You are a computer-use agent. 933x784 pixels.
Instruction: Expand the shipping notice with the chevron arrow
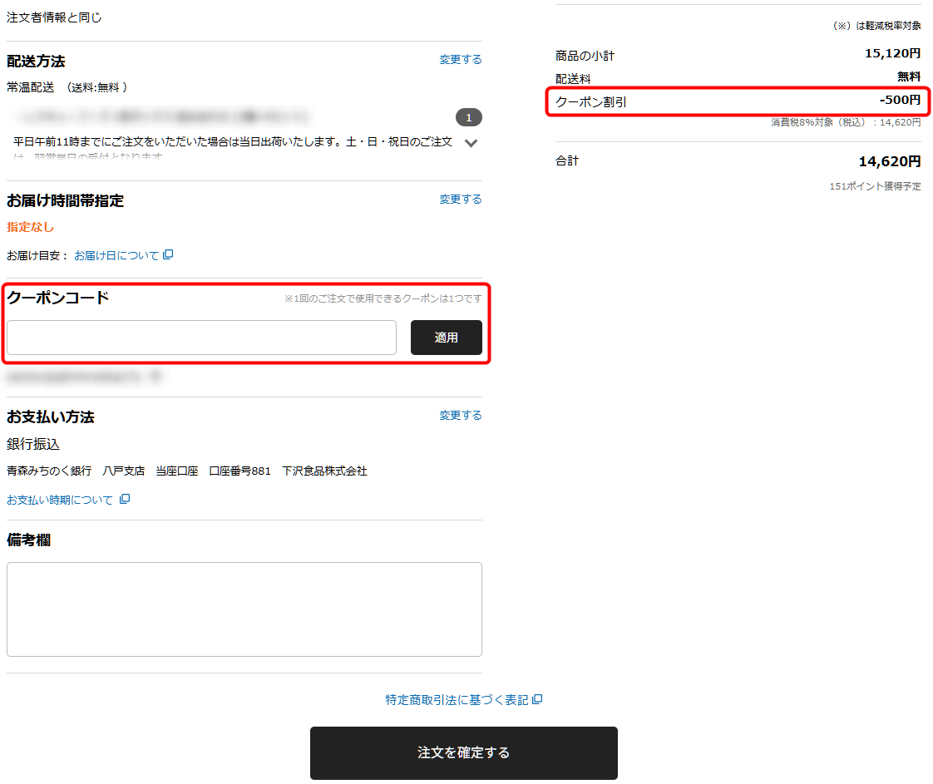[471, 143]
